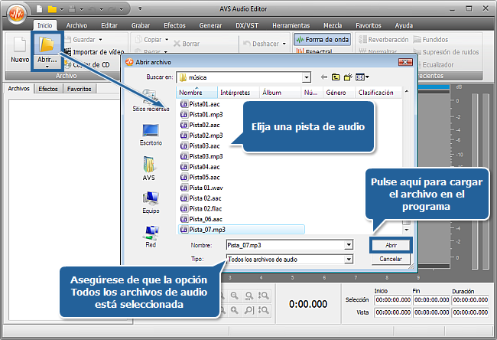
Task: Close the Abrir archivo dialog
Action: tap(405, 62)
